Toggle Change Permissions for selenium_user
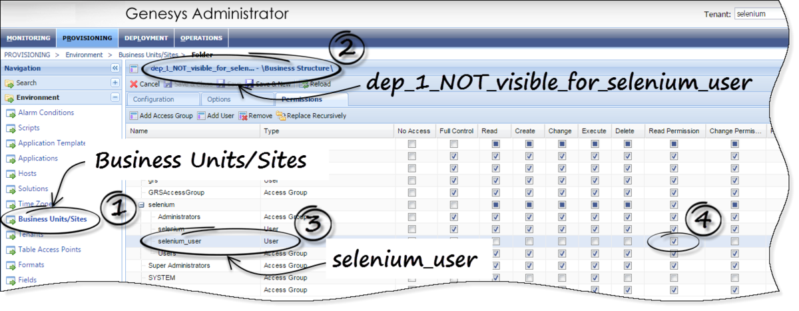799x311 pixels. [x=734, y=241]
